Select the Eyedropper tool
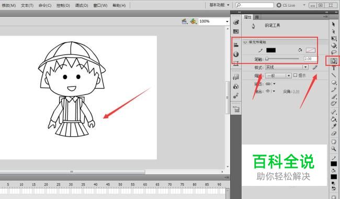The image size is (340, 199). point(334,126)
